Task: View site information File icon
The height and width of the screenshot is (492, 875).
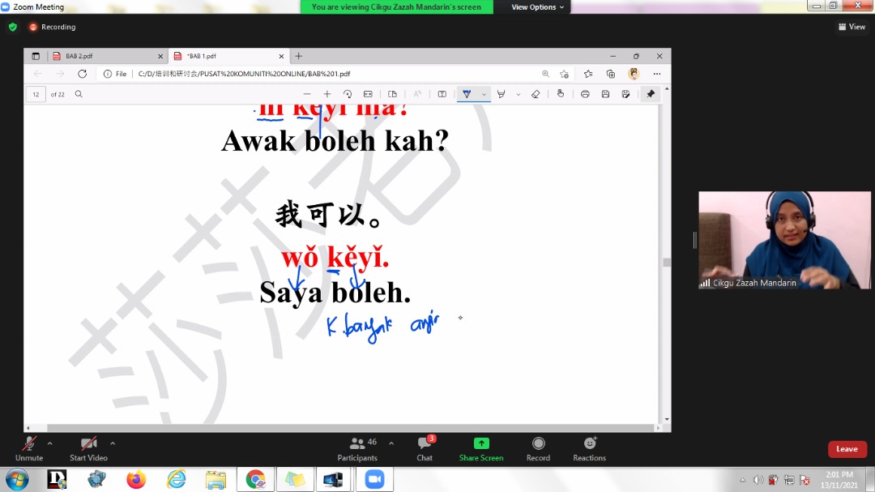Action: pos(115,74)
